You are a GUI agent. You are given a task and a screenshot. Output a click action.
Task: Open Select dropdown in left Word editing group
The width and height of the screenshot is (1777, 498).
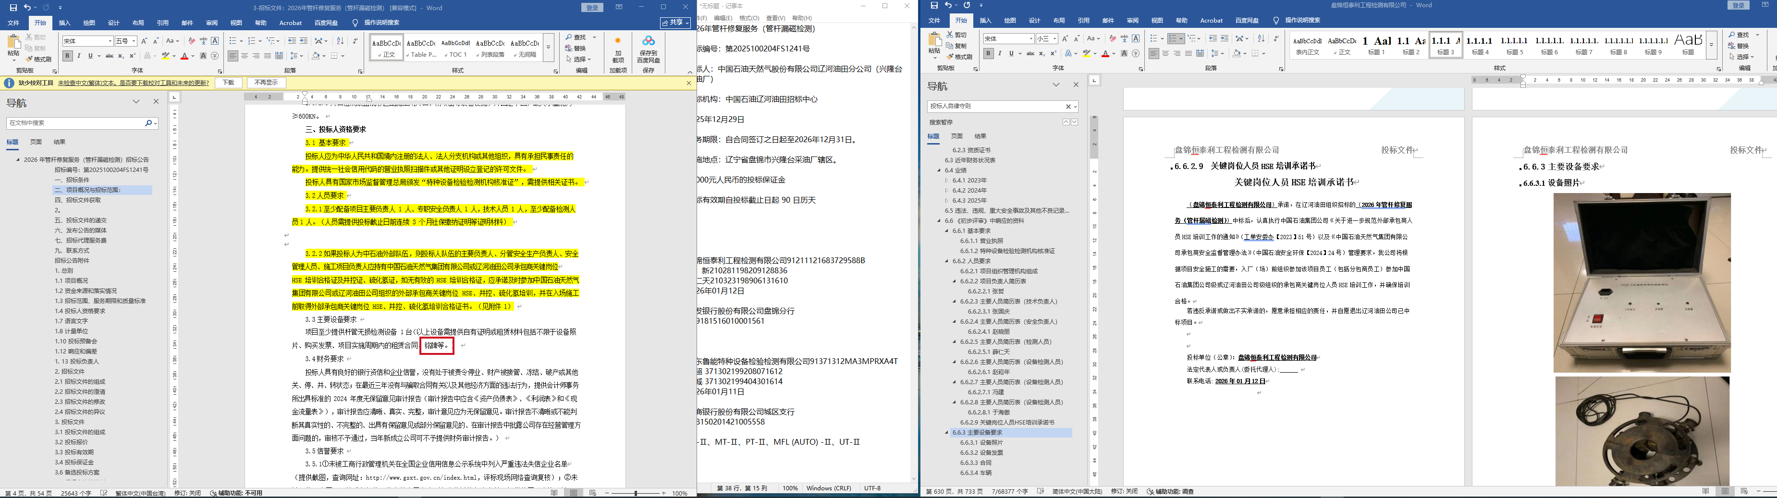pyautogui.click(x=578, y=60)
